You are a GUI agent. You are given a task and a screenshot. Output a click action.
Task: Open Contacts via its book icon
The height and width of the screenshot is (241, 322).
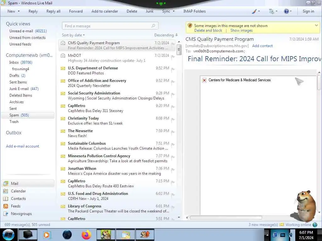[6, 199]
